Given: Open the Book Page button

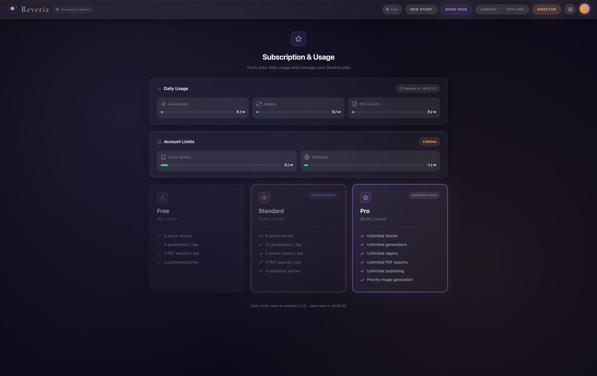Looking at the screenshot, I should [456, 9].
